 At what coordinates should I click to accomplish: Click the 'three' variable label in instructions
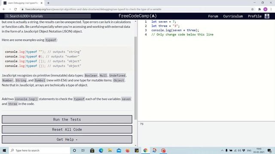click(12, 104)
